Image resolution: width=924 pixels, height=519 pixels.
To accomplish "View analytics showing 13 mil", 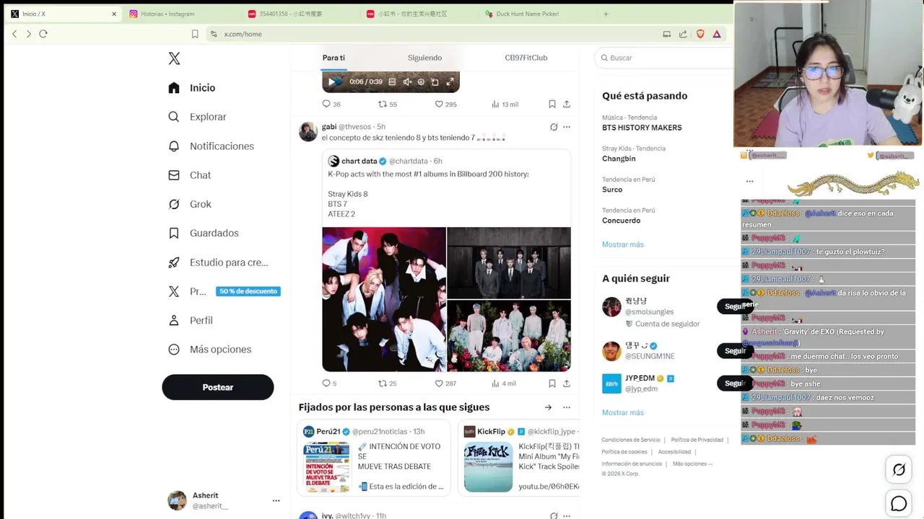I will coord(505,105).
